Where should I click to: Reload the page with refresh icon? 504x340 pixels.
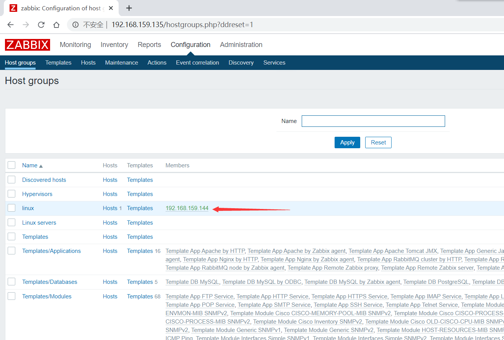coord(41,25)
